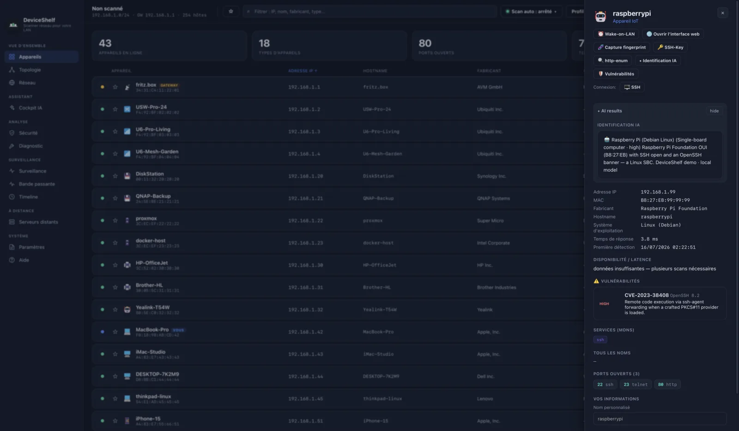
Task: Click the Nom personnalisé input field
Action: (x=660, y=419)
